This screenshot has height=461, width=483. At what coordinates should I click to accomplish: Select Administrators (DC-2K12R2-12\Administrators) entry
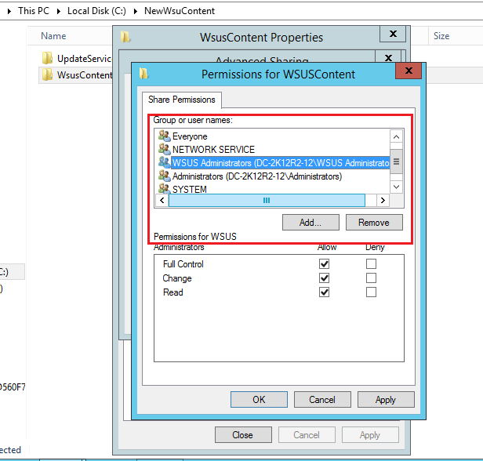(257, 176)
